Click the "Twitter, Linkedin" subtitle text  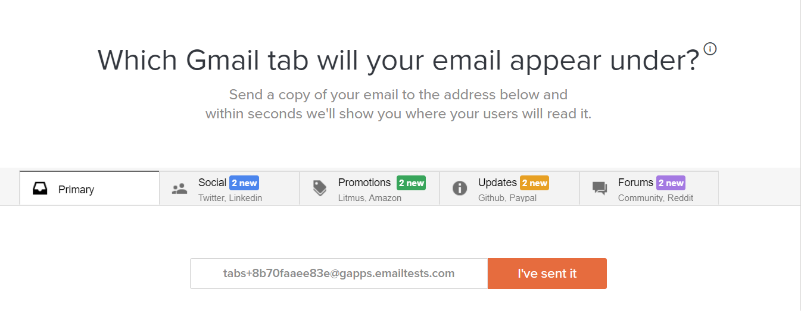coord(230,198)
